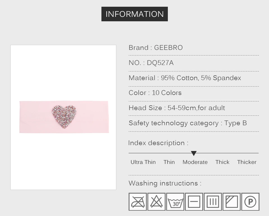269x216 pixels.
Task: Select the Thin thickness label
Action: 169,162
